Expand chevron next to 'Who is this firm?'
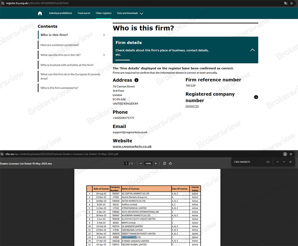The height and width of the screenshot is (246, 298). click(x=104, y=35)
